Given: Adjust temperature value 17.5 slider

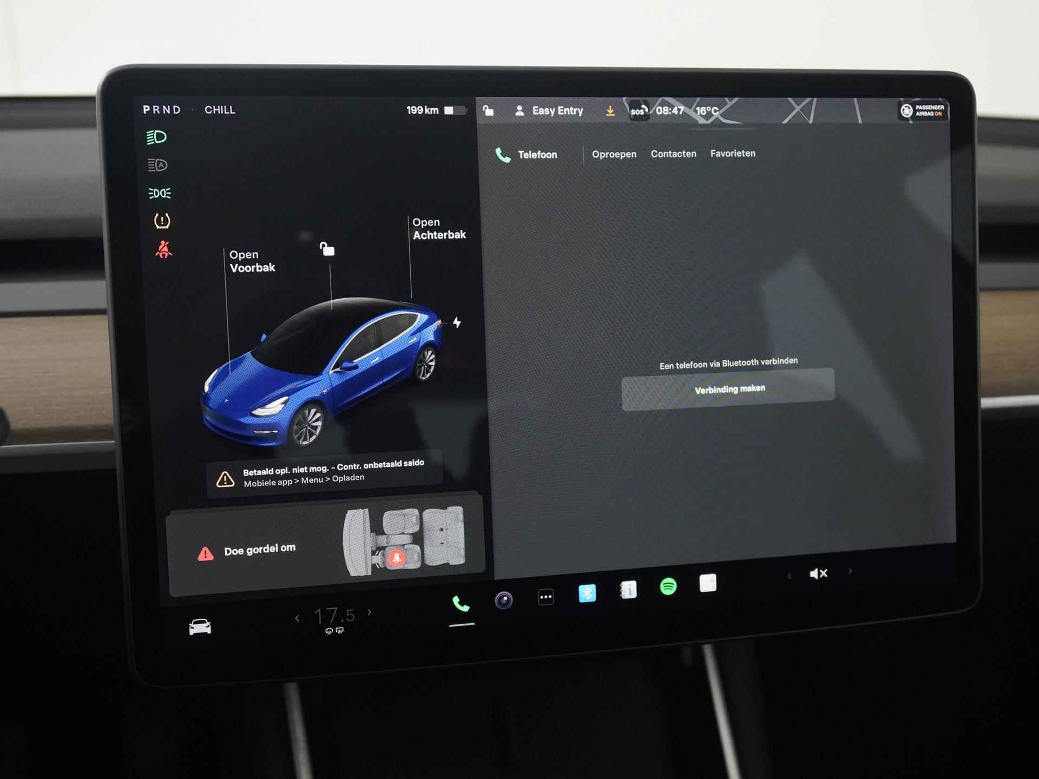Looking at the screenshot, I should 326,615.
